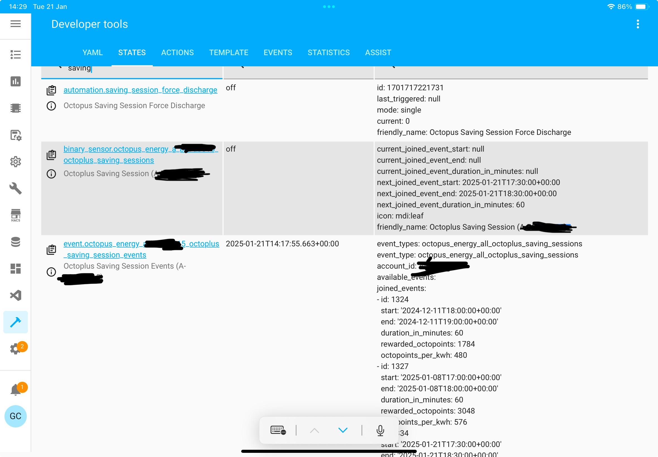Show info for Octopus Saving Session Force Discharge
This screenshot has width=658, height=457.
pyautogui.click(x=51, y=106)
